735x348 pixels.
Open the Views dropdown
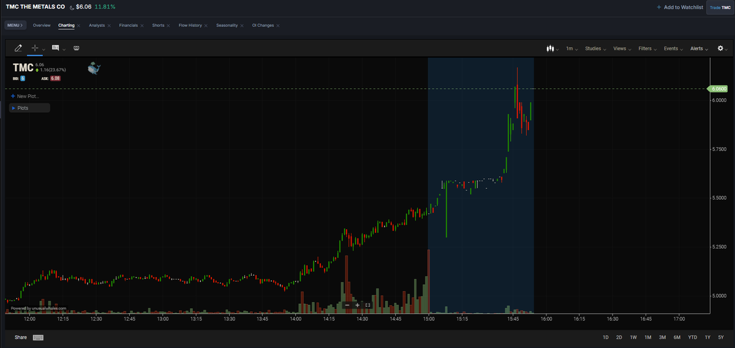622,48
